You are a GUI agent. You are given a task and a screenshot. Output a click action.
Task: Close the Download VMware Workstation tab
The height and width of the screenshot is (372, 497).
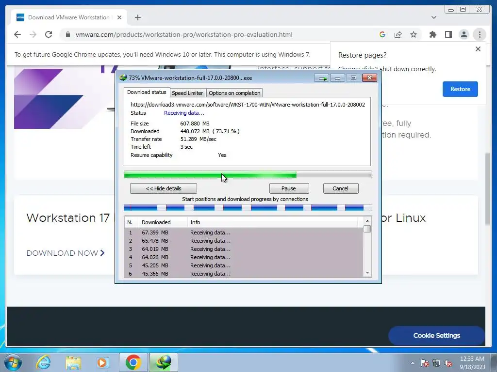119,17
